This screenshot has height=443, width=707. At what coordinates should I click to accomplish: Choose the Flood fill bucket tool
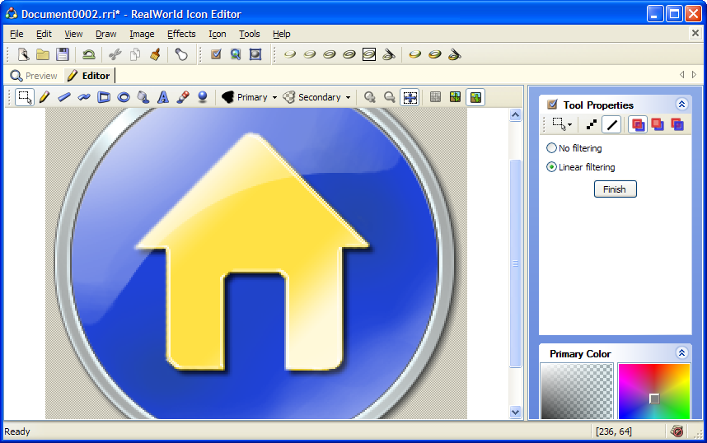143,97
